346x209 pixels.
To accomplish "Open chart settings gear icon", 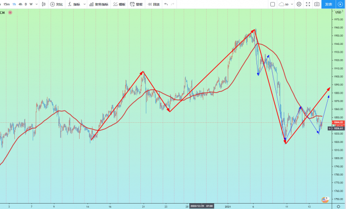I will 299,4.
